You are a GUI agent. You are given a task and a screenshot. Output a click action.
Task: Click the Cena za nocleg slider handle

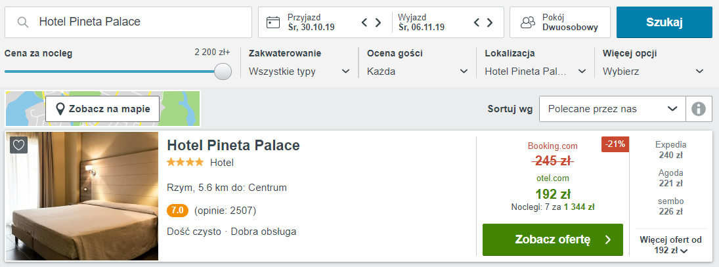(x=223, y=72)
